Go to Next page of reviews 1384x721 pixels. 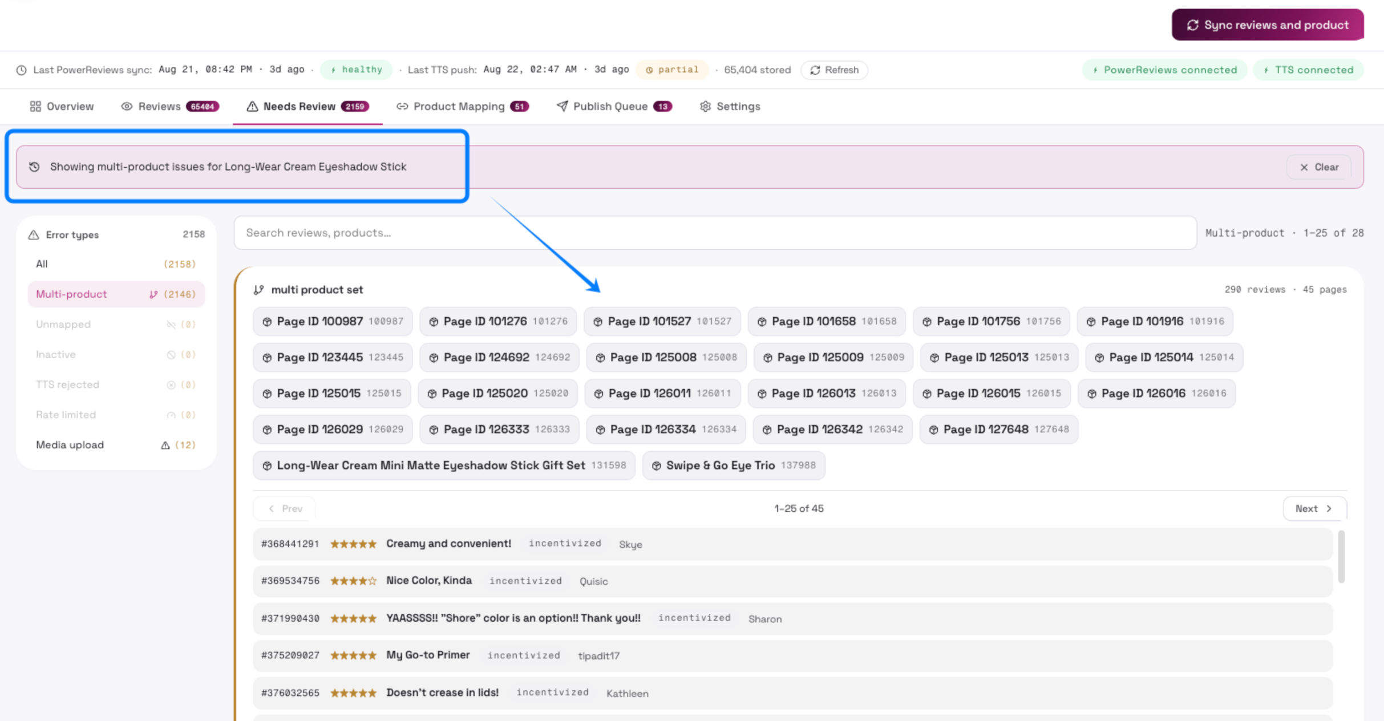click(x=1314, y=509)
